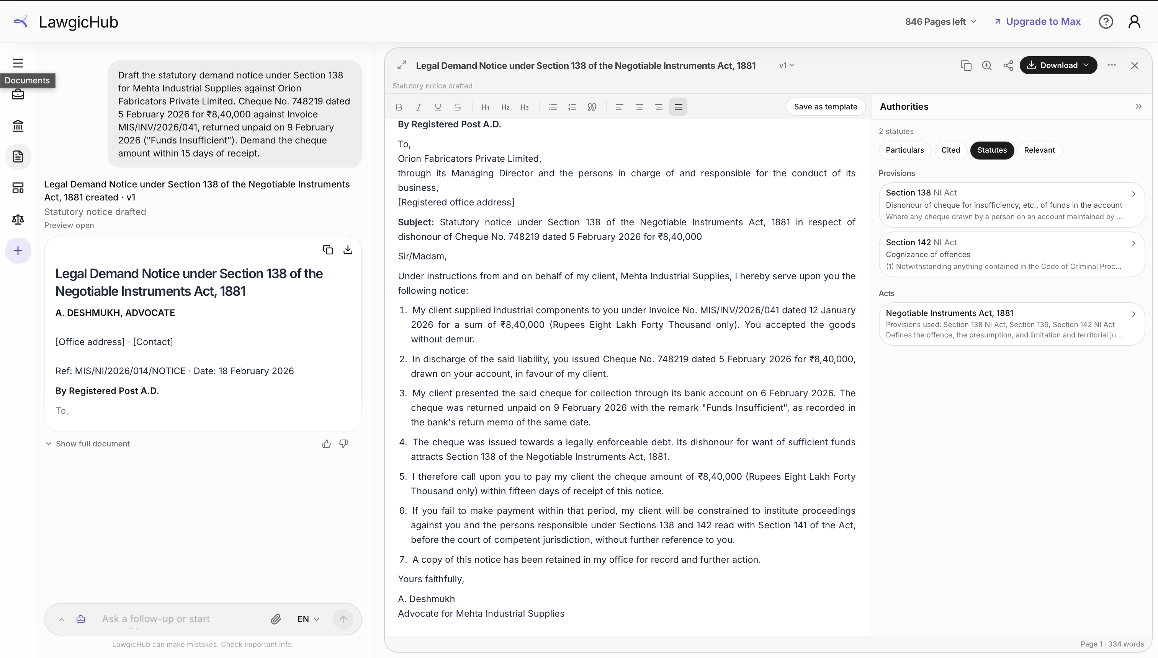
Task: Toggle justified text alignment
Action: click(678, 107)
